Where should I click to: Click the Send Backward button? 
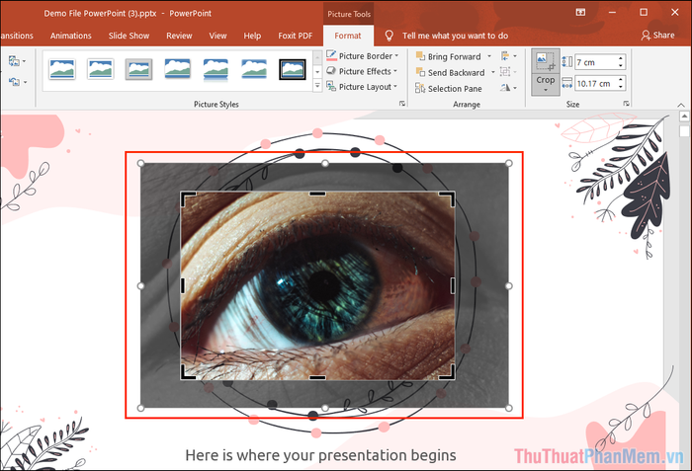(x=450, y=72)
